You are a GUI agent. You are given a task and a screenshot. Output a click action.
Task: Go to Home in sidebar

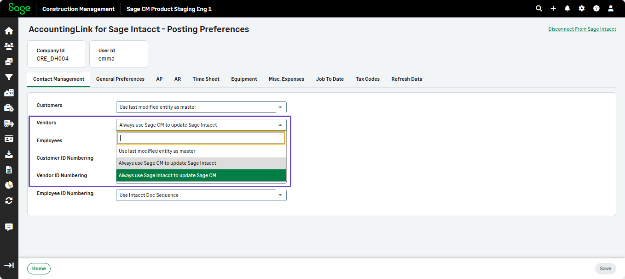click(9, 31)
